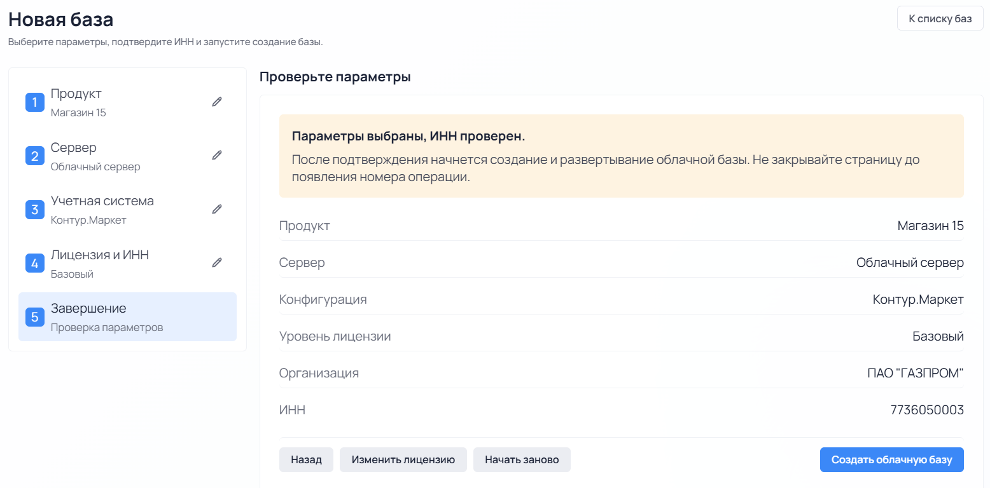Image resolution: width=990 pixels, height=488 pixels.
Task: Click the Проверьте параметры heading
Action: click(335, 78)
